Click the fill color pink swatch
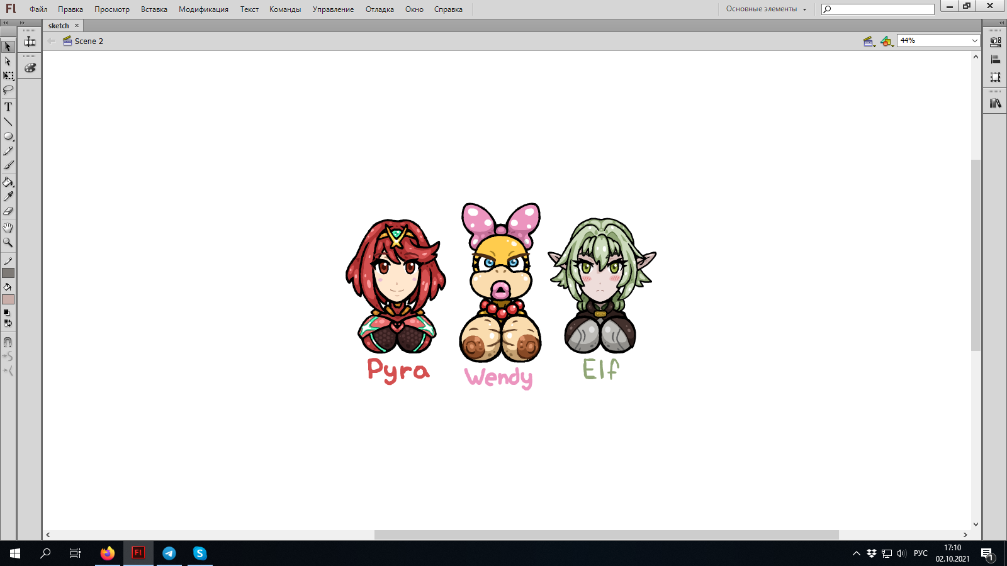1007x566 pixels. point(8,299)
